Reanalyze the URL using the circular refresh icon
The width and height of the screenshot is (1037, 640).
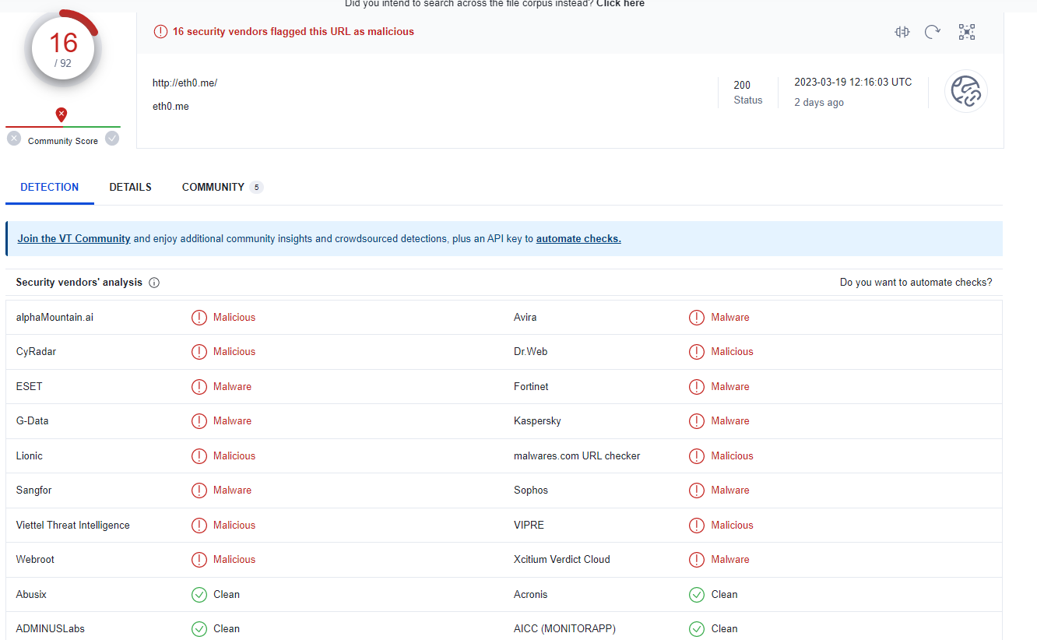[933, 32]
